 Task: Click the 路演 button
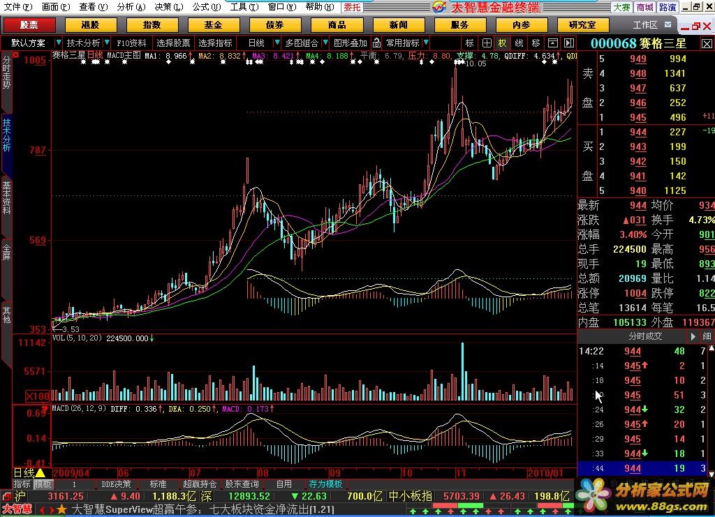668,7
